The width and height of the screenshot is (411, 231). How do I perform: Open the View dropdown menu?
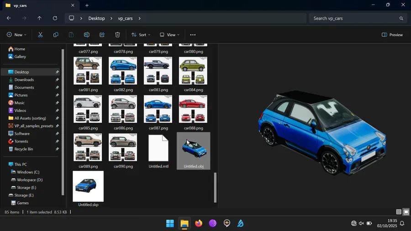169,35
